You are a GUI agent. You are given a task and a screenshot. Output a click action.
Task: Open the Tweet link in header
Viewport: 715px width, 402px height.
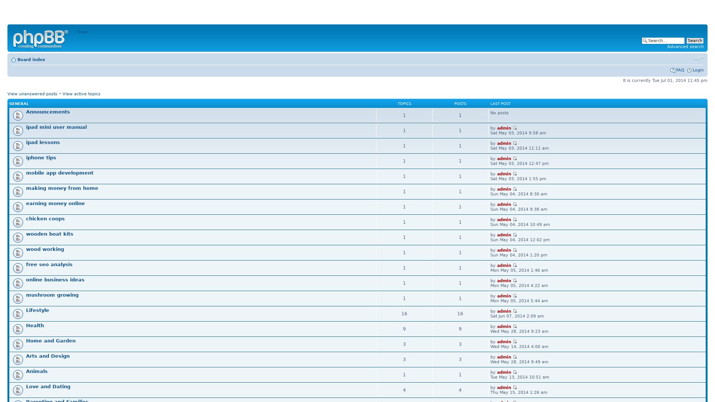tap(82, 32)
